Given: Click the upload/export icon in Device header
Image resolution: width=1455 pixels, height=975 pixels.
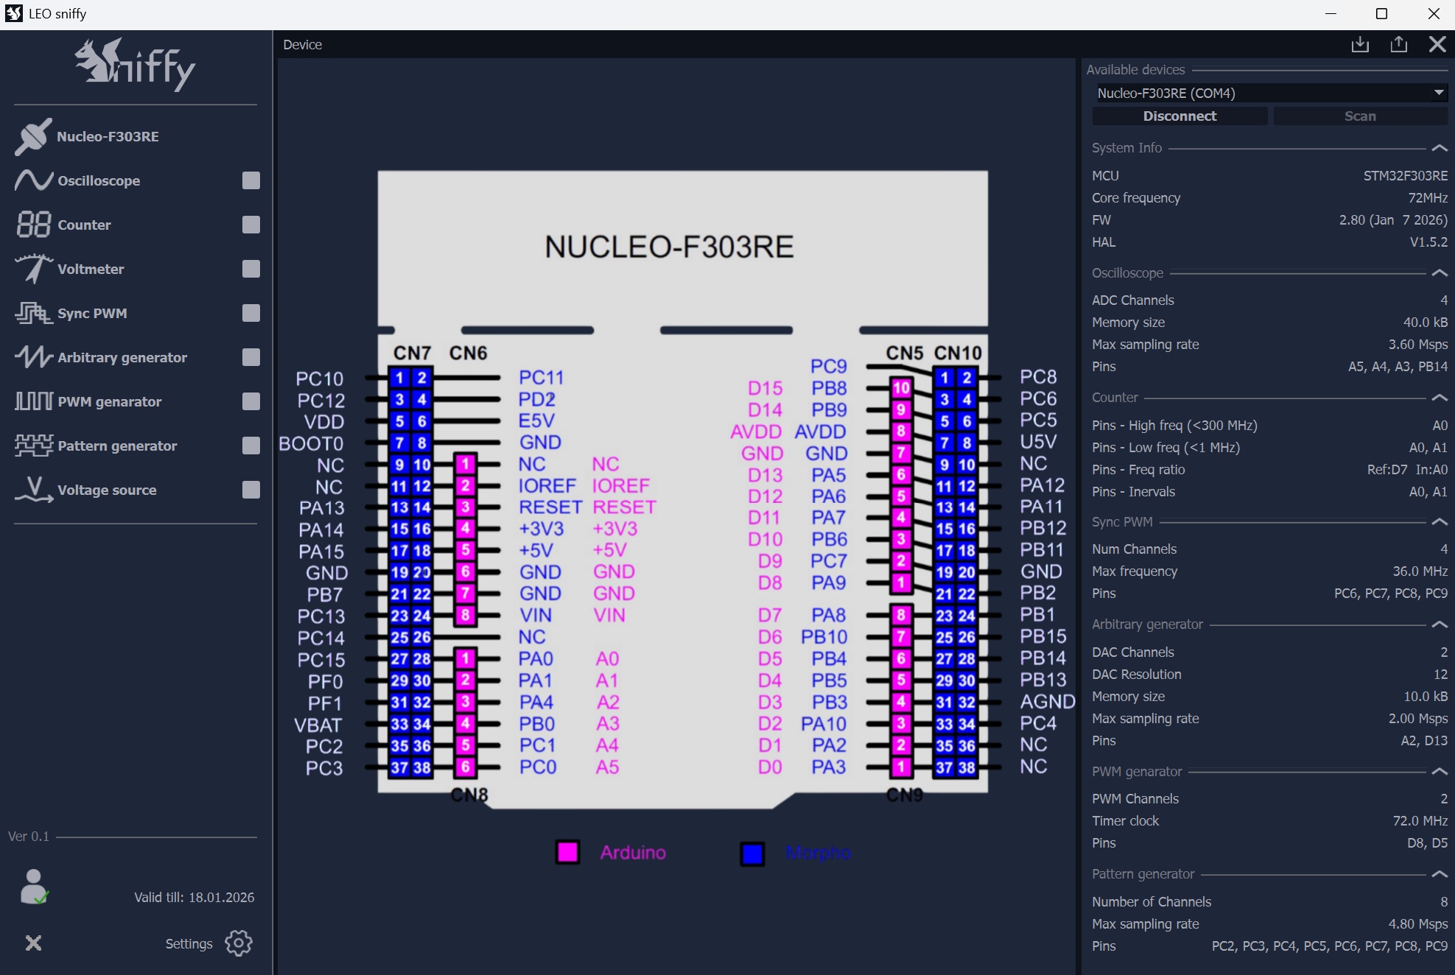Looking at the screenshot, I should [x=1398, y=45].
